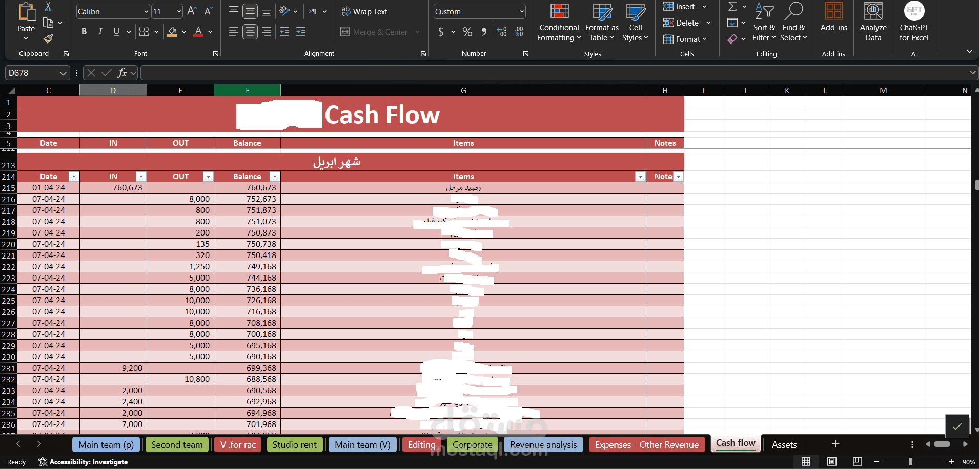
Task: Click the Format Painter brush icon
Action: pos(48,39)
